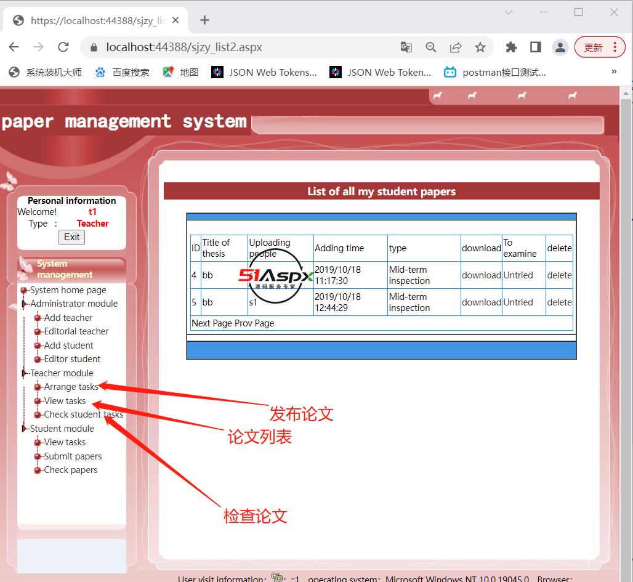Open the Chrome profile avatar icon
The width and height of the screenshot is (633, 582).
click(x=560, y=47)
